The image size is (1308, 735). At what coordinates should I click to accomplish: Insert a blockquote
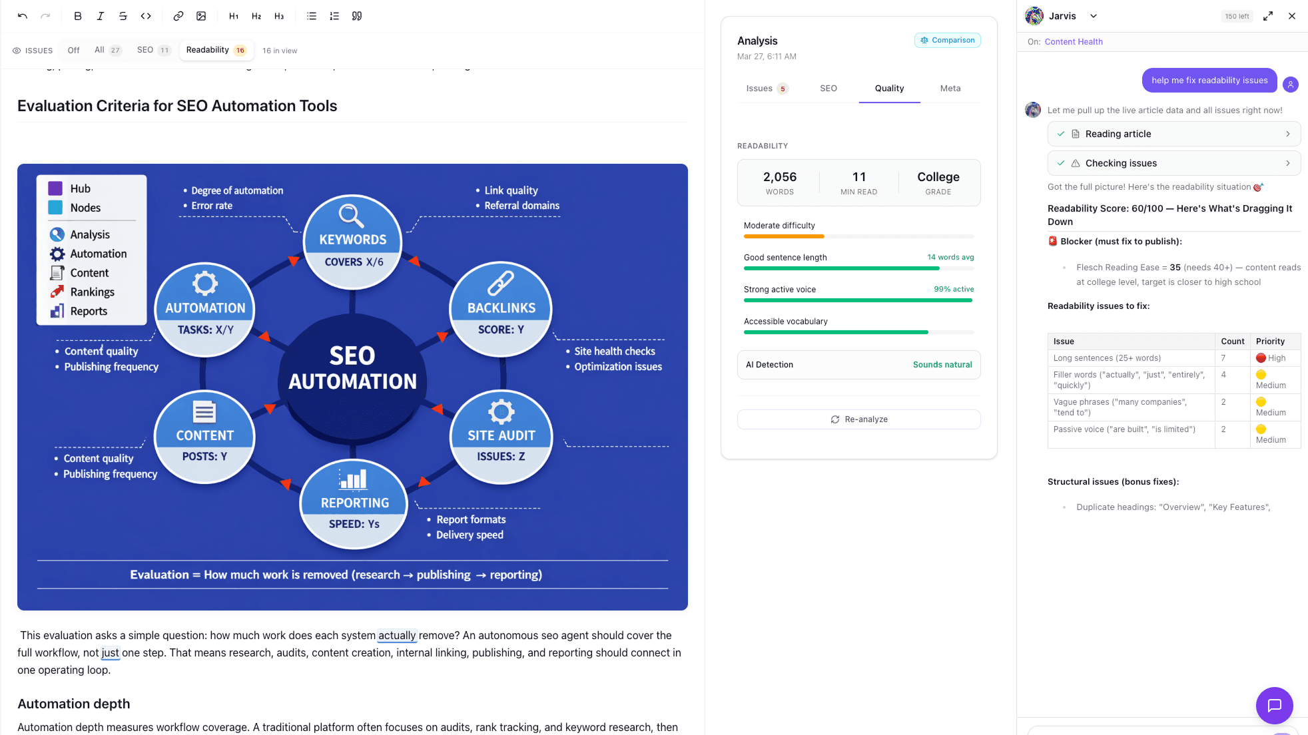(x=357, y=15)
